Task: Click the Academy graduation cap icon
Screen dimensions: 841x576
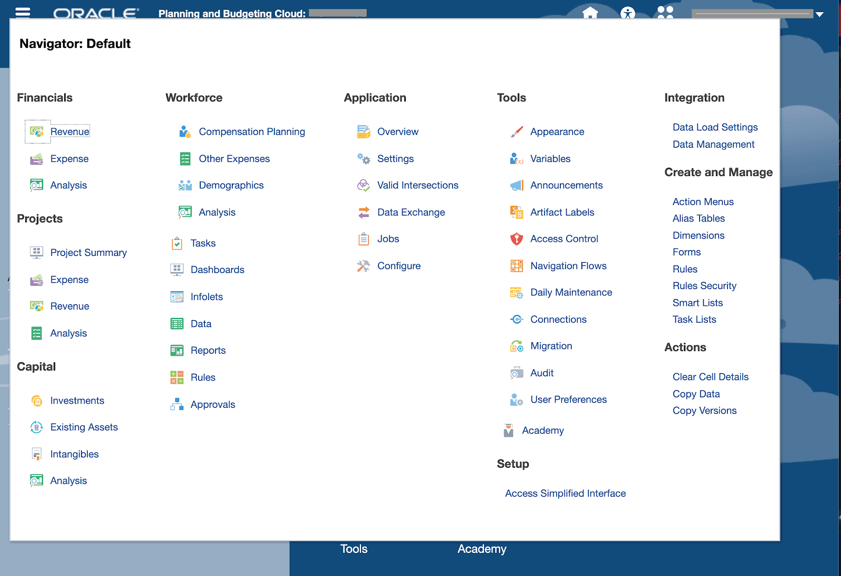Action: [x=507, y=430]
